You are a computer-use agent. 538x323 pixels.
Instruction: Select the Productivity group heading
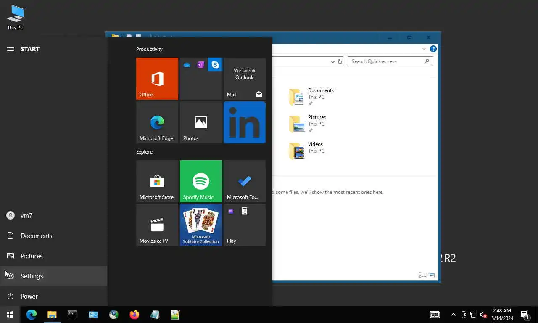(149, 49)
